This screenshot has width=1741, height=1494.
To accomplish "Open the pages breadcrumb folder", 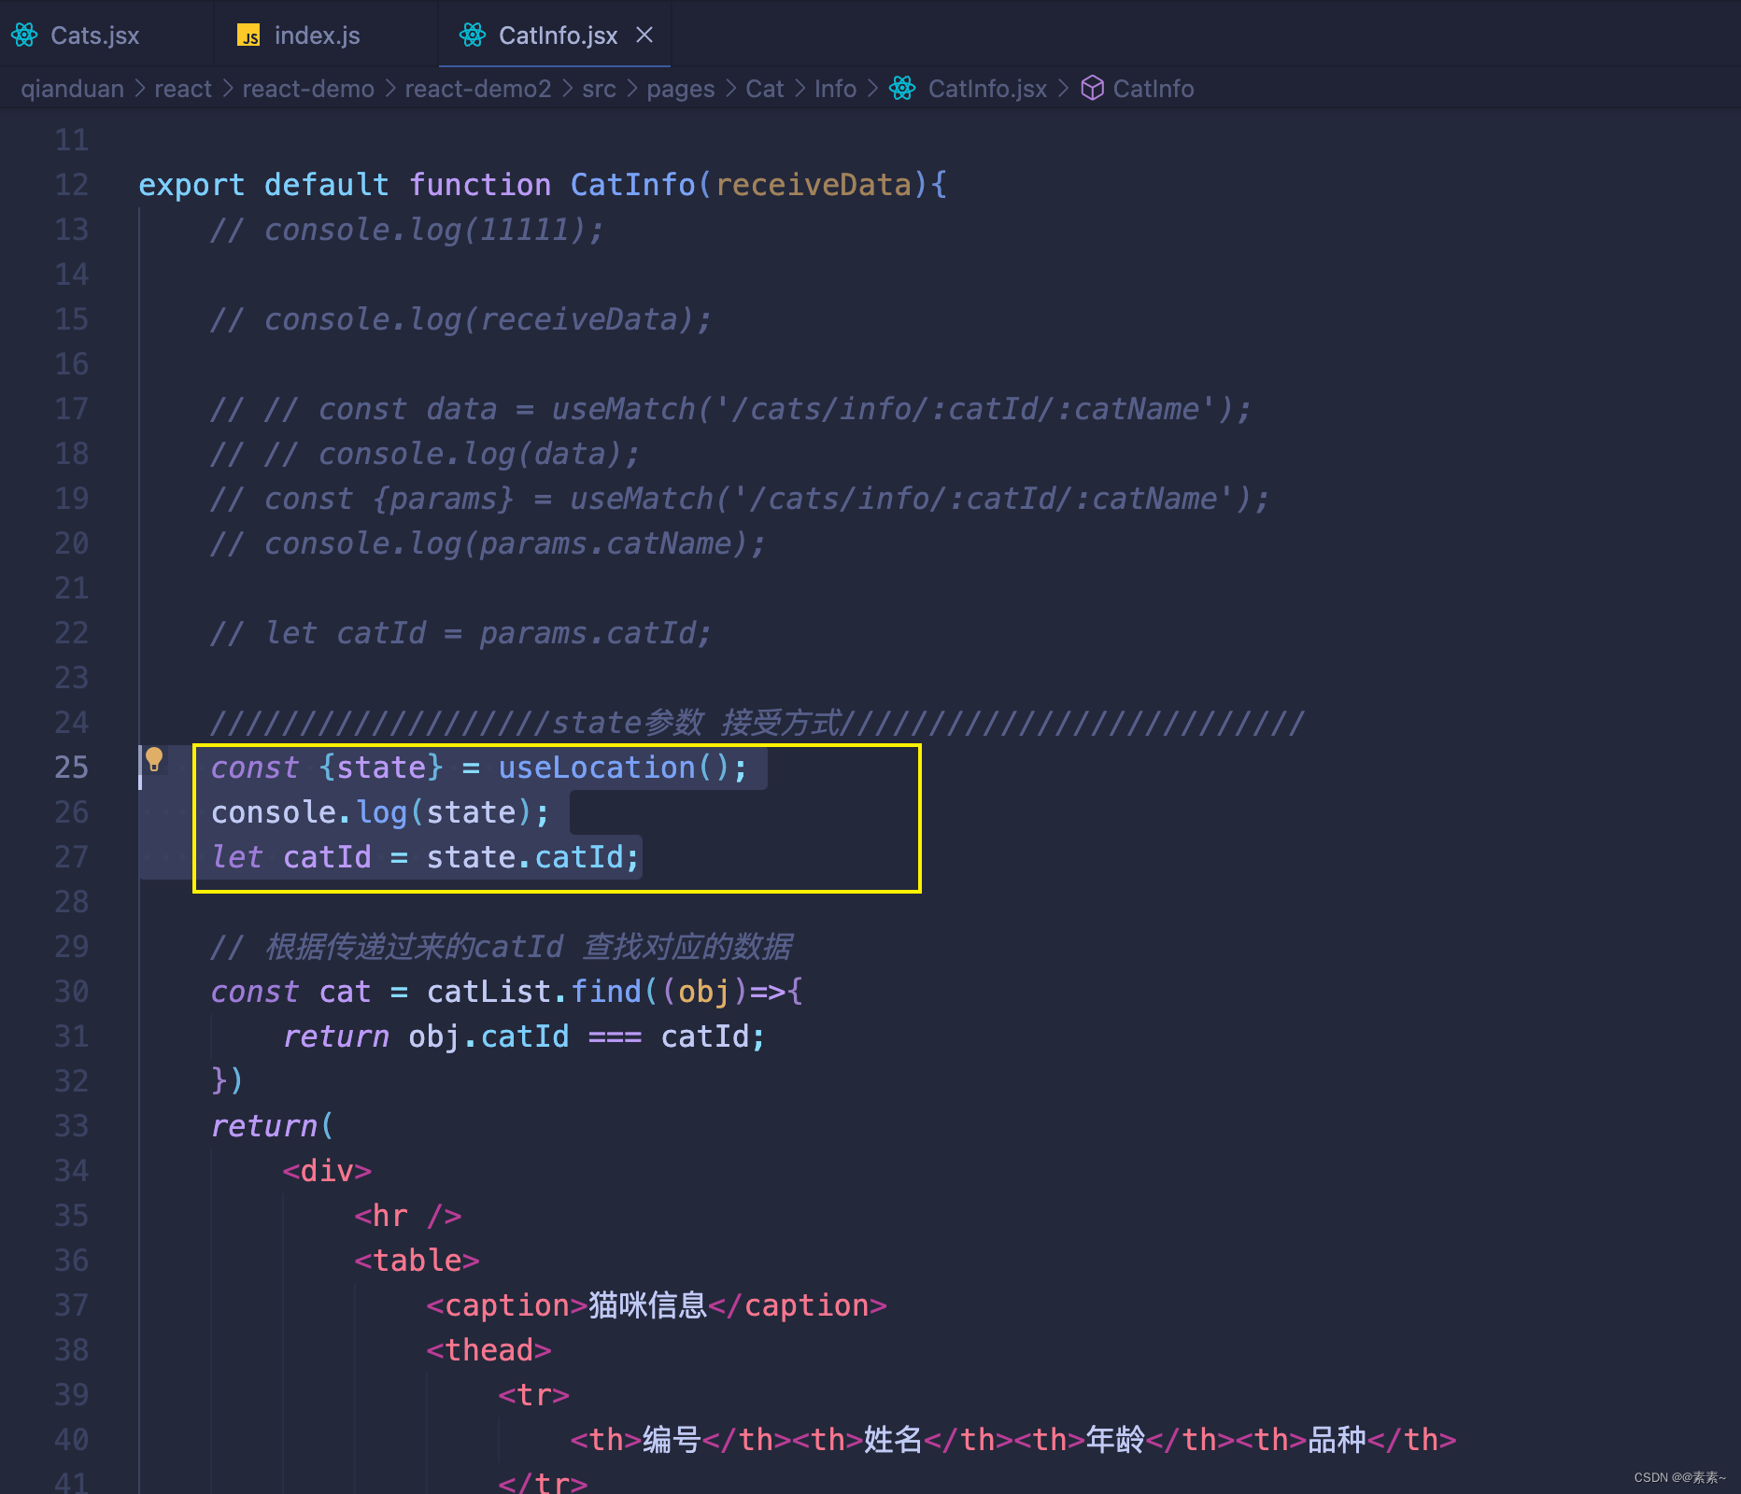I will [x=680, y=89].
